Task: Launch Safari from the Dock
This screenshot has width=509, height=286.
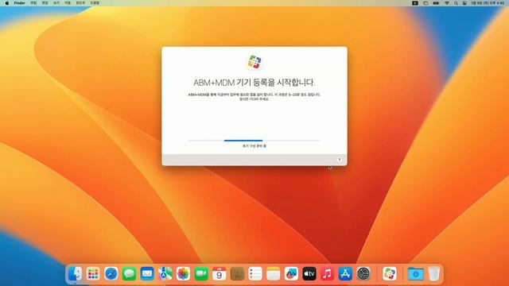Action: (111, 274)
